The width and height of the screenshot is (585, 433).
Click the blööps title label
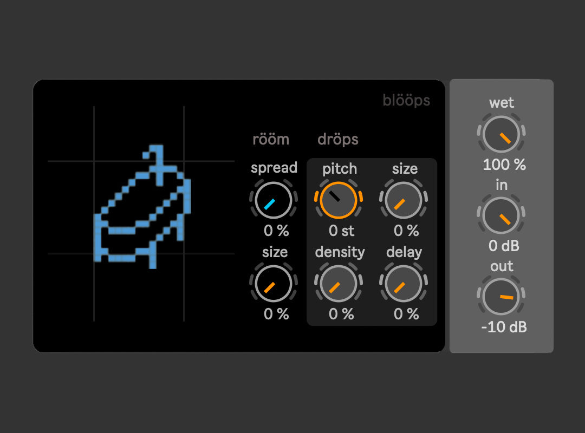point(406,100)
